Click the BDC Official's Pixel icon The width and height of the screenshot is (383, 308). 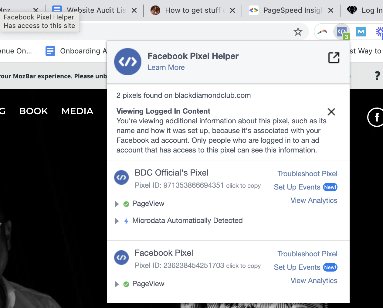tap(121, 177)
